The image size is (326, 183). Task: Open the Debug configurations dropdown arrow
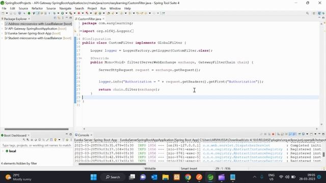[x=58, y=13]
